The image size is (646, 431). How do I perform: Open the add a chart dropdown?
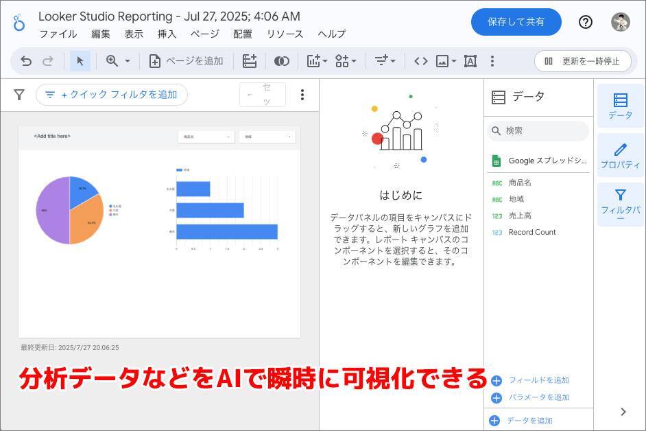click(316, 61)
